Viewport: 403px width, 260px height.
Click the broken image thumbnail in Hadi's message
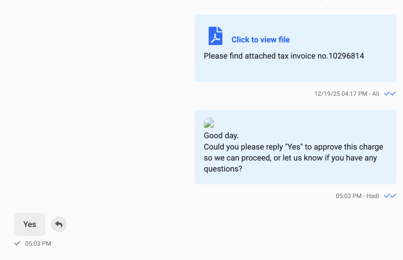click(209, 123)
